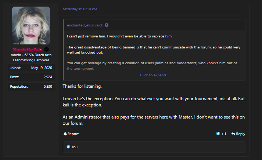Click the +1 reaction count
This screenshot has height=160, width=262.
pos(224,134)
